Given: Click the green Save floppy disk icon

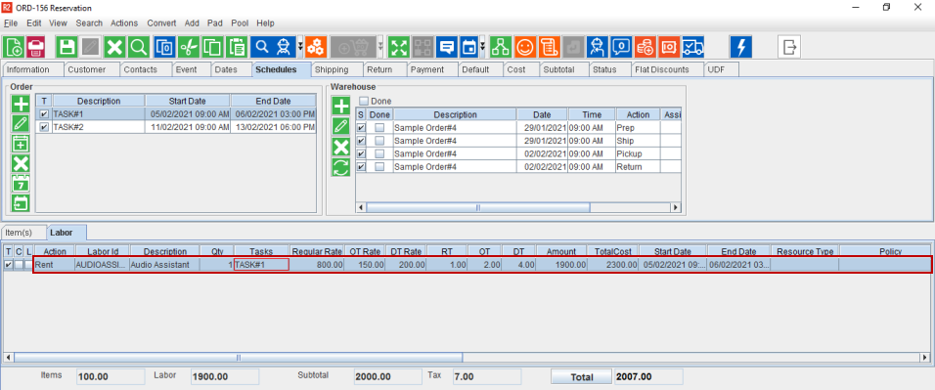Looking at the screenshot, I should 67,47.
